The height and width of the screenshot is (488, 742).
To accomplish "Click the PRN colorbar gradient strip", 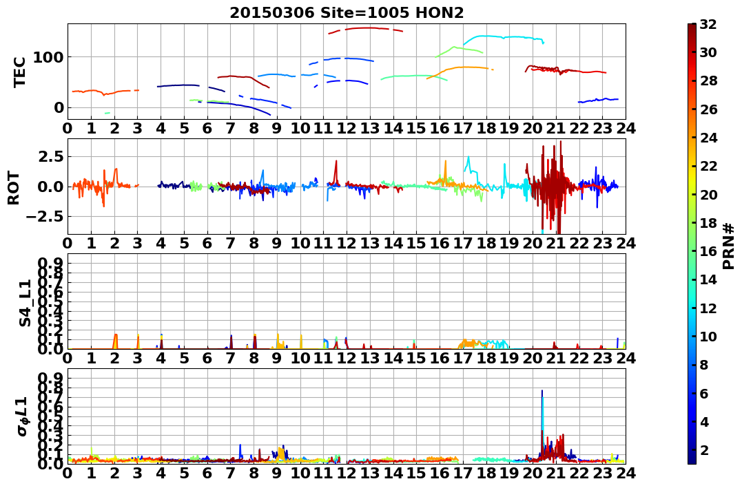I will 692,243.
